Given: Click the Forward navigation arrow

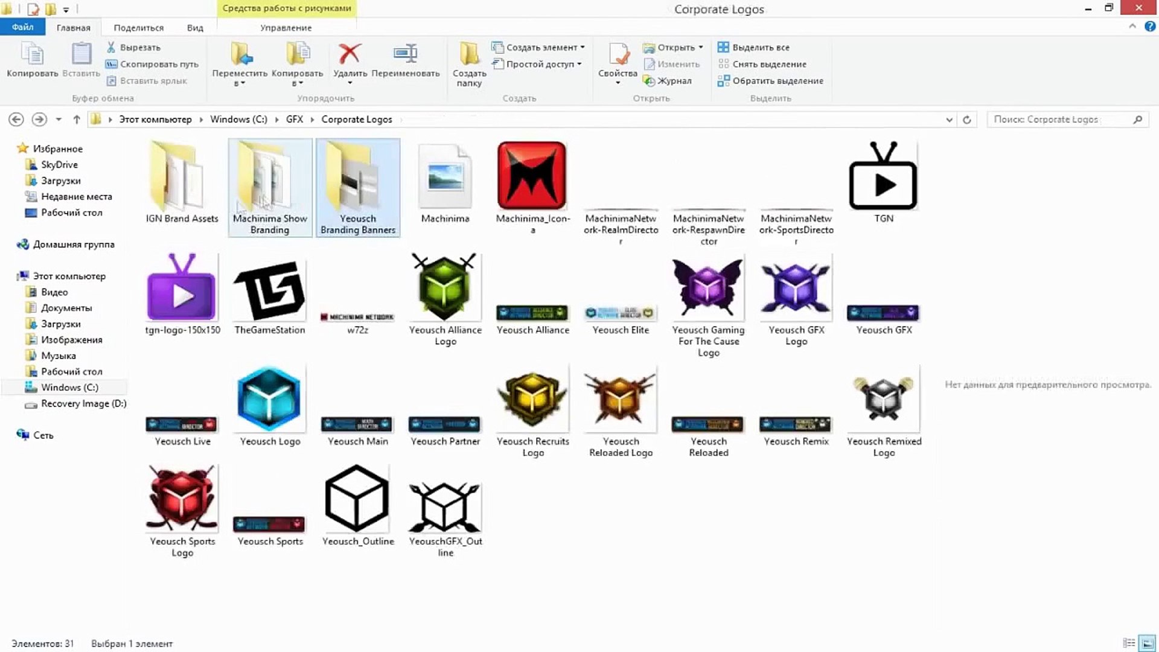Looking at the screenshot, I should coord(39,120).
